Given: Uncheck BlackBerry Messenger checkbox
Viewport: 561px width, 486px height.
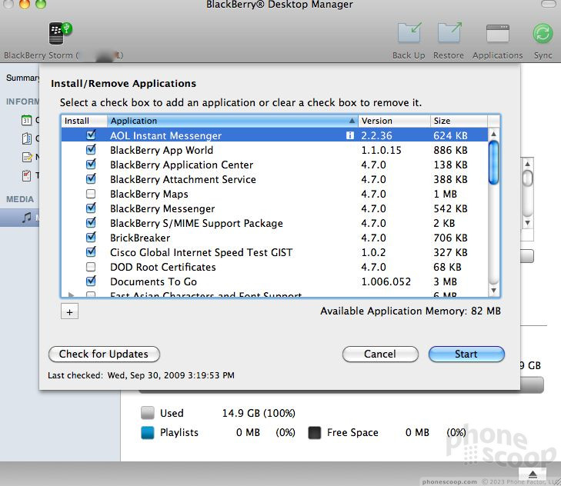Looking at the screenshot, I should (x=91, y=208).
